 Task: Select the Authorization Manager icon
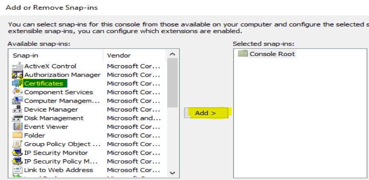point(17,75)
